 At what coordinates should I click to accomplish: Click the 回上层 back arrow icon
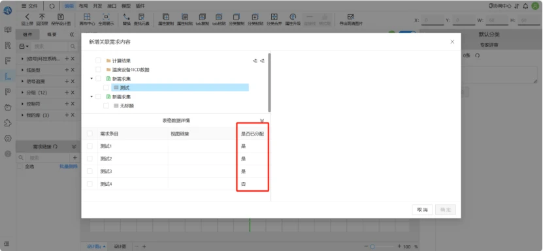(27, 16)
